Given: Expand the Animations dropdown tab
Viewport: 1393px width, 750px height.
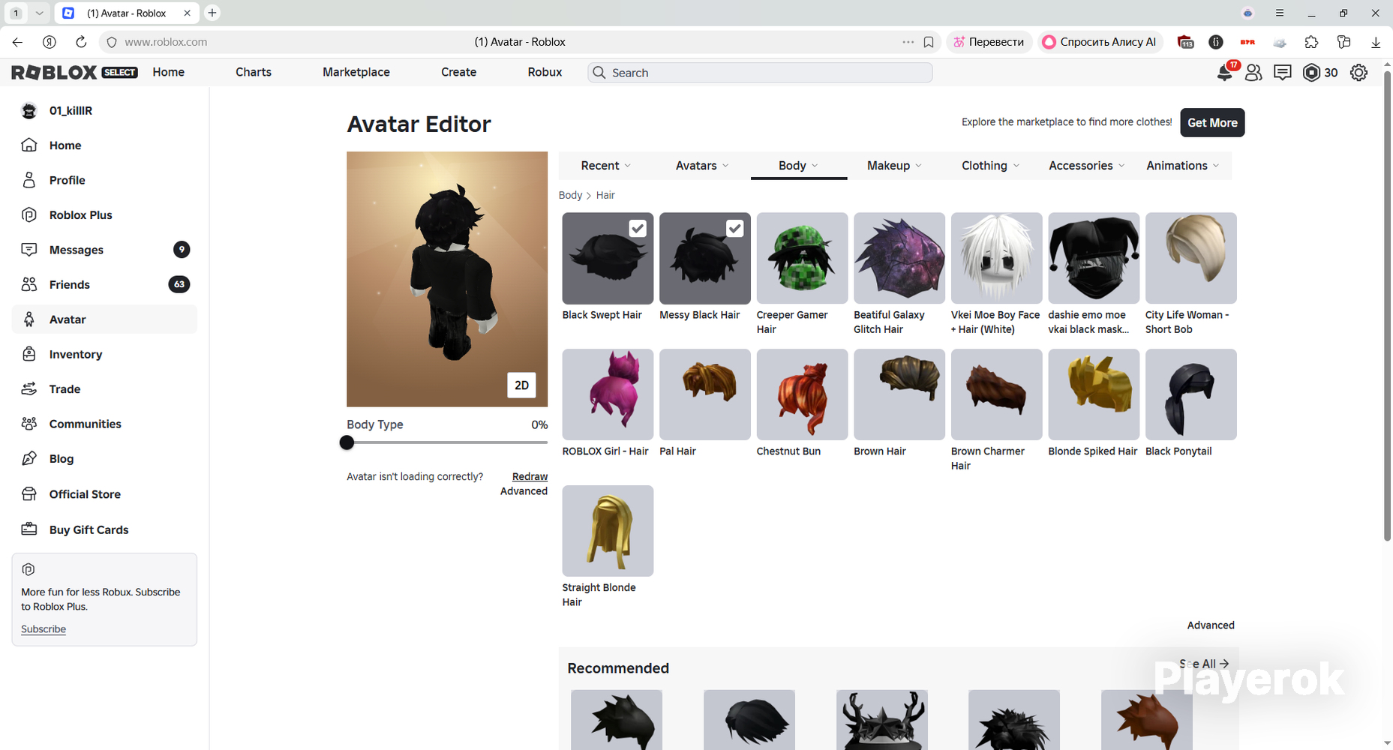Looking at the screenshot, I should [1183, 166].
